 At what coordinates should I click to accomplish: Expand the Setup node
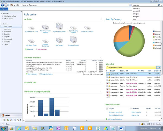(x=3, y=44)
